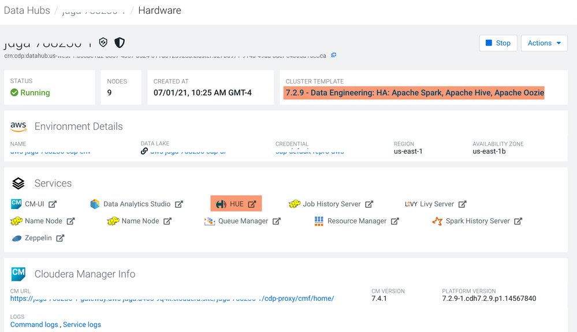
Task: Click the Data Analytics Studio cube icon
Action: [x=95, y=204]
